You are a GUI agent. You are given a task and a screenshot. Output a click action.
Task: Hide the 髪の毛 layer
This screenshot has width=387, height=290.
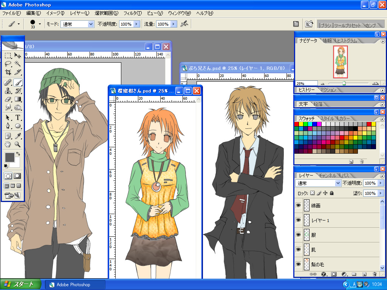point(299,264)
